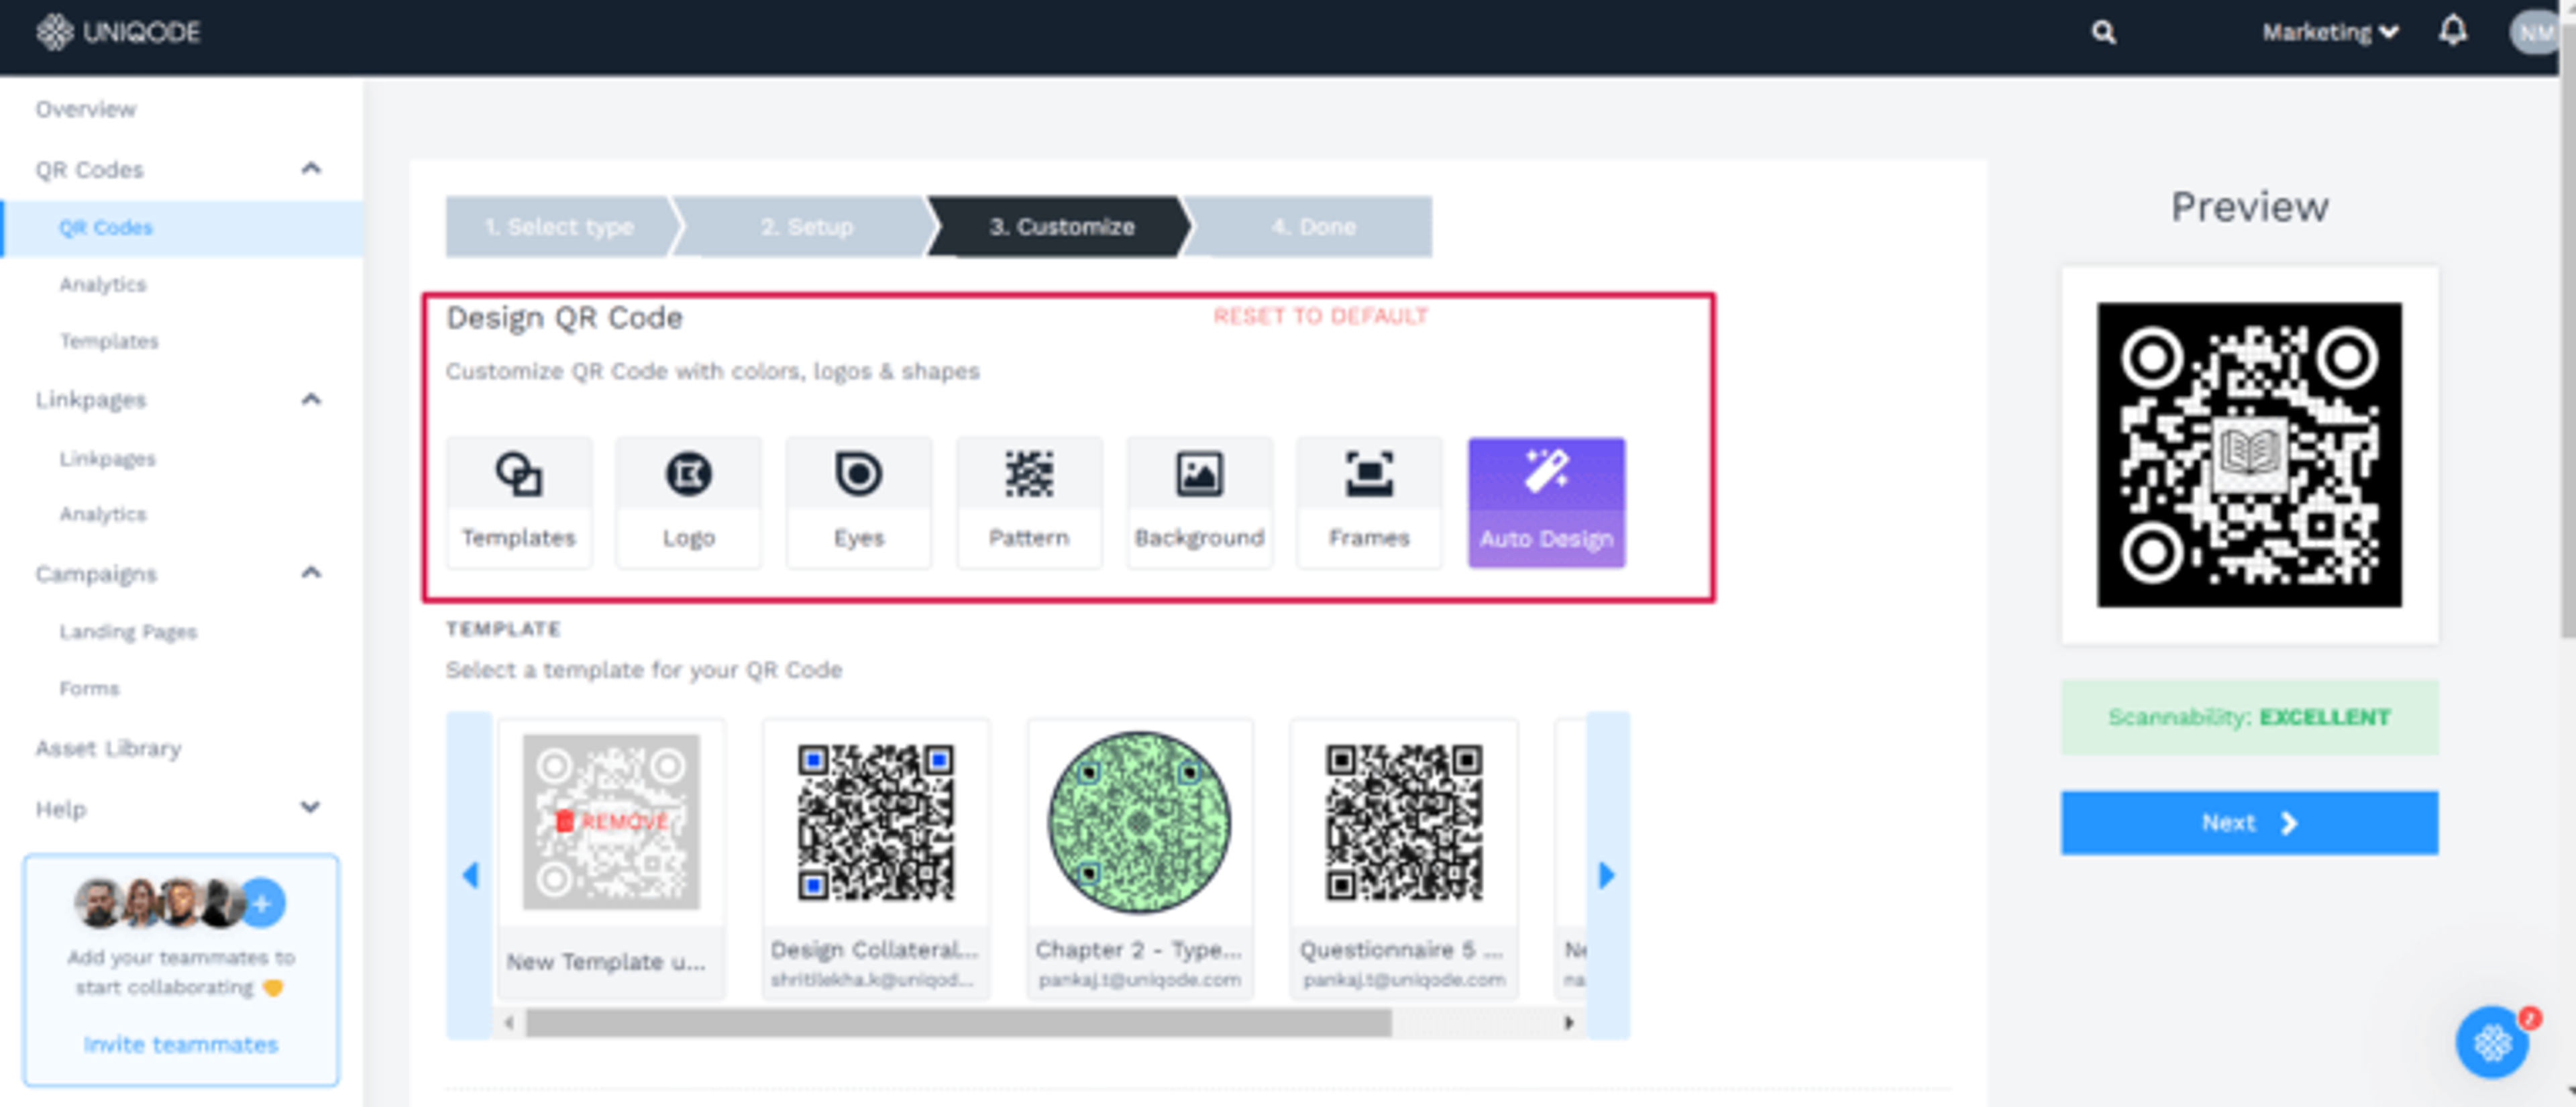This screenshot has height=1107, width=2576.
Task: Open the Eyes customization option
Action: (x=858, y=502)
